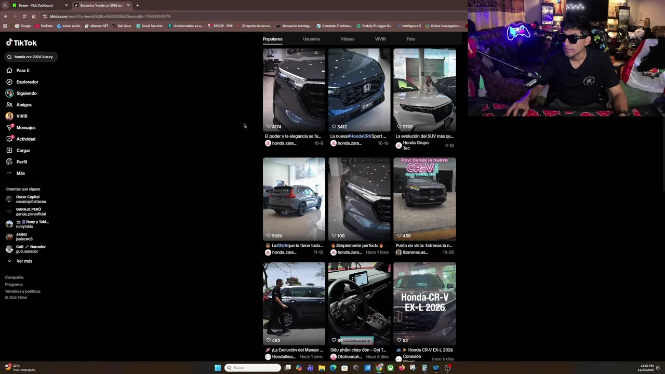Open the steering wheel interior video thumbnail
Viewport: 665px width, 374px height.
tap(359, 303)
